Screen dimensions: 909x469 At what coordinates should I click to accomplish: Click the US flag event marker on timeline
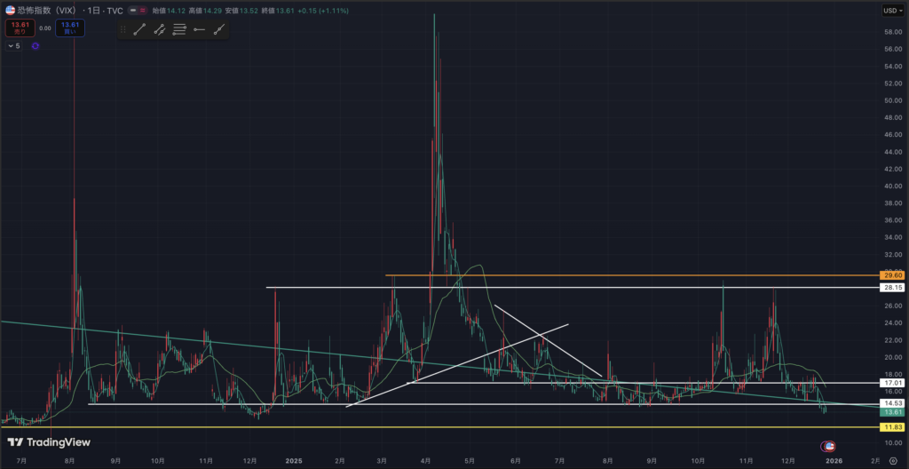point(829,445)
